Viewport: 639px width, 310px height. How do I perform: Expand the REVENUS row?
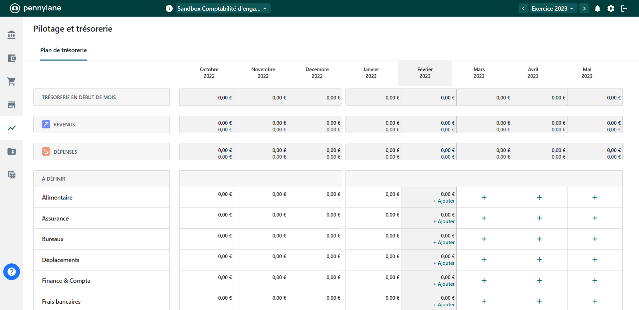[102, 124]
